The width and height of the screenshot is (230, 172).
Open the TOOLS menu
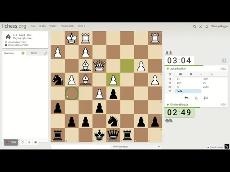pos(81,26)
